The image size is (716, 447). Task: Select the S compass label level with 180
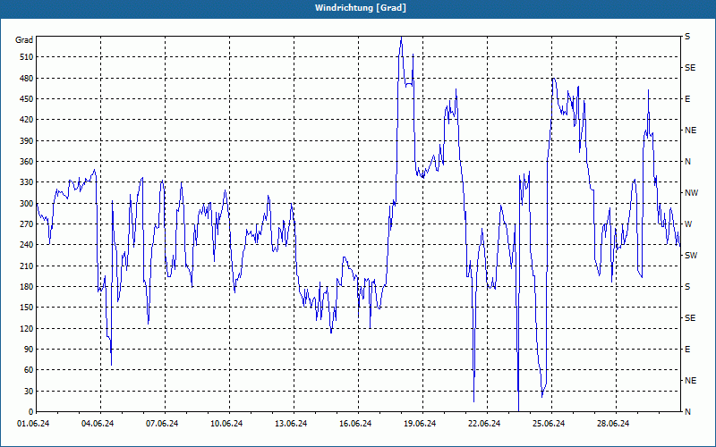[x=687, y=286]
